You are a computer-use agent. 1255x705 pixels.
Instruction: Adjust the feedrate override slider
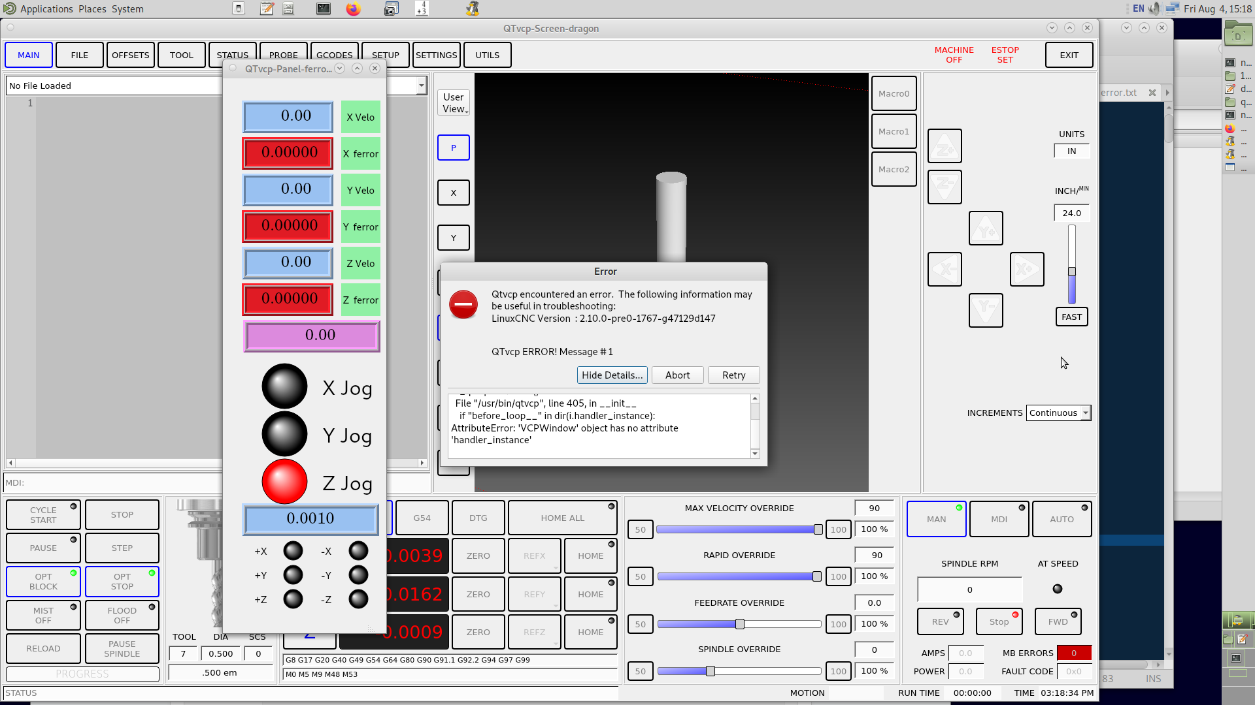click(739, 624)
